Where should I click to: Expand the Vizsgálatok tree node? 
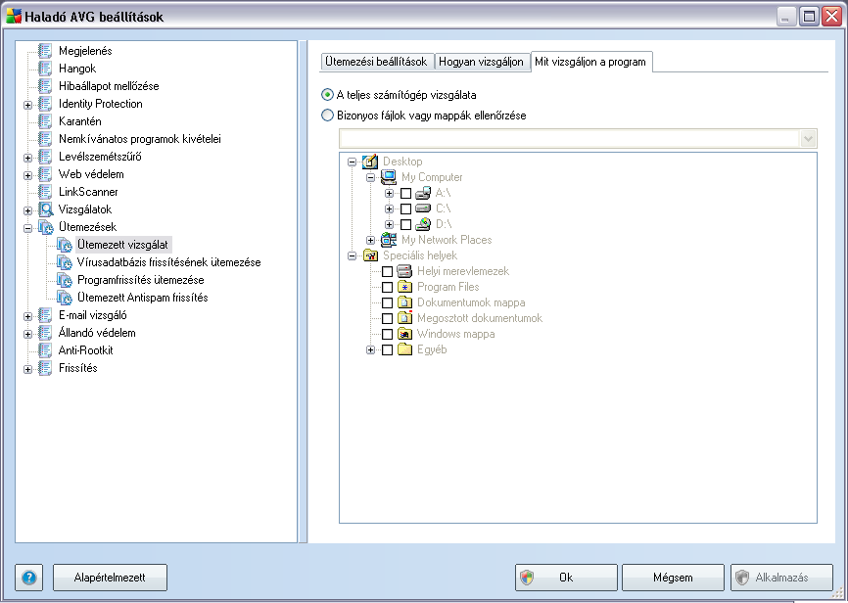28,210
